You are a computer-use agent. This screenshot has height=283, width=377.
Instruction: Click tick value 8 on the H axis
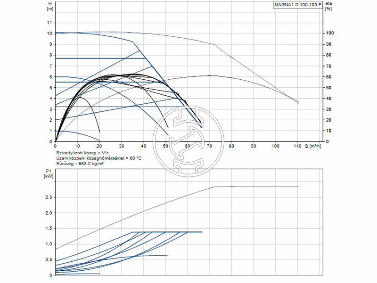click(50, 55)
